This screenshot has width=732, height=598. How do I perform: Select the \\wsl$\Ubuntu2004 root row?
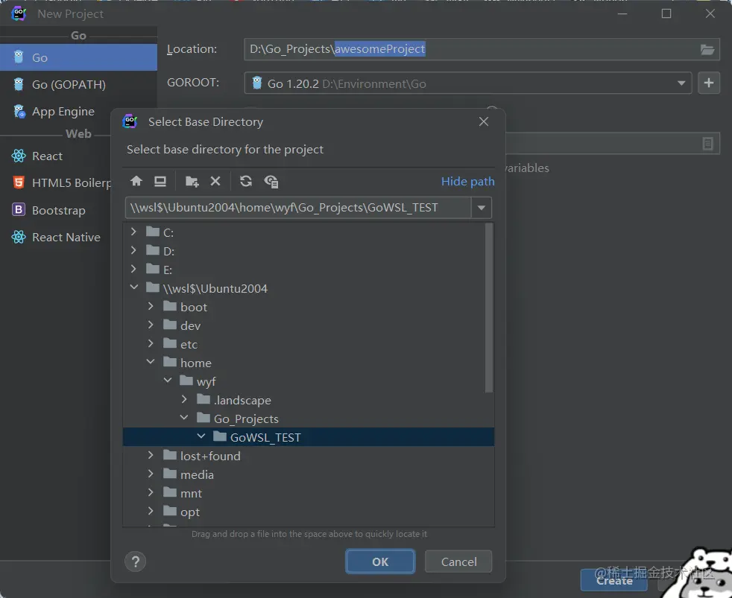click(308, 288)
